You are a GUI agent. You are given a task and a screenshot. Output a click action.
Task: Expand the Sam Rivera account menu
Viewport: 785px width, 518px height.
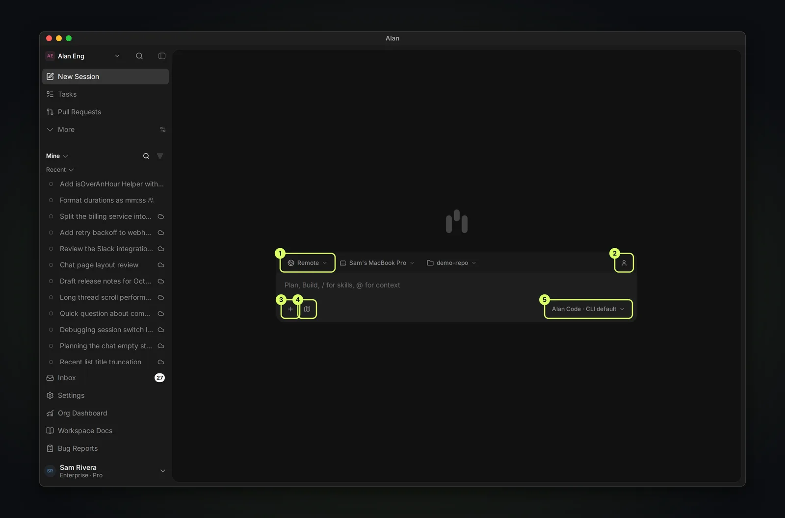point(105,471)
